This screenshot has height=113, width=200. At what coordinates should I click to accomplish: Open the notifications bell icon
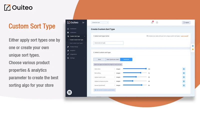[x=152, y=22]
